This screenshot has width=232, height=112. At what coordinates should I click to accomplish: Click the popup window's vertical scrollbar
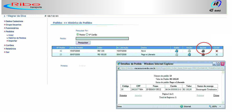(x=223, y=87)
